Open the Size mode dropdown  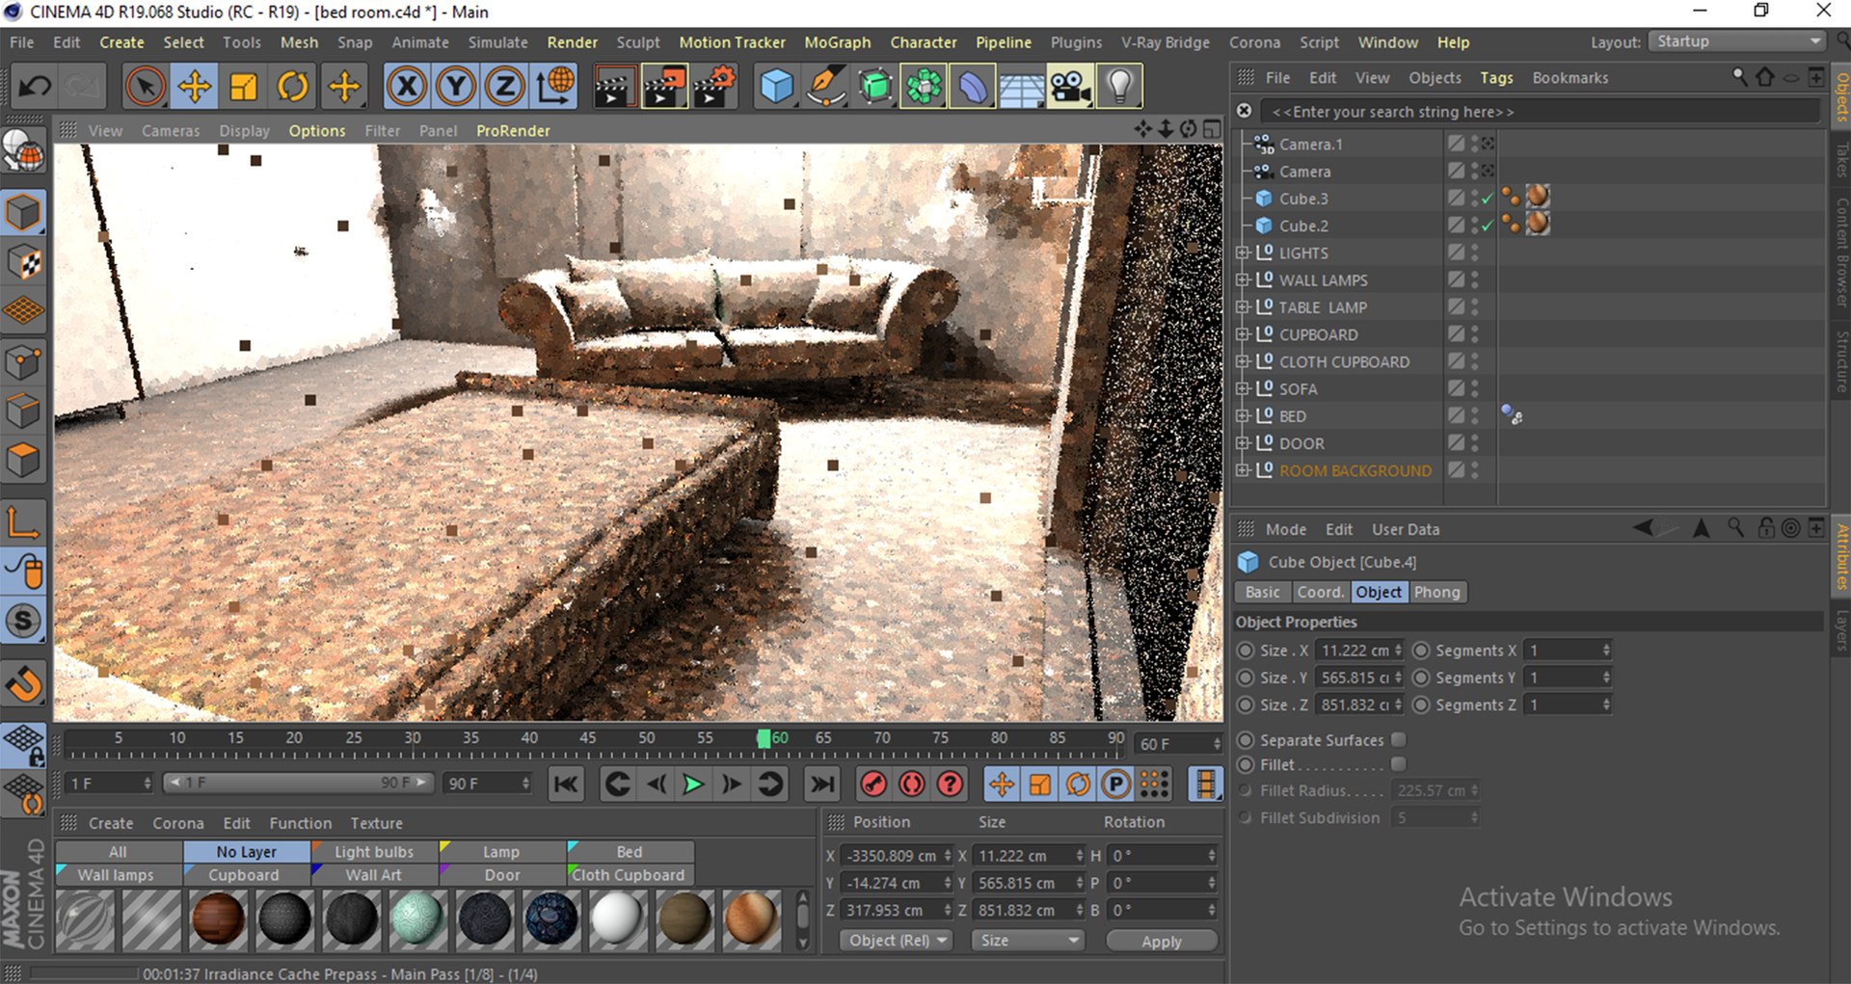[x=1028, y=941]
